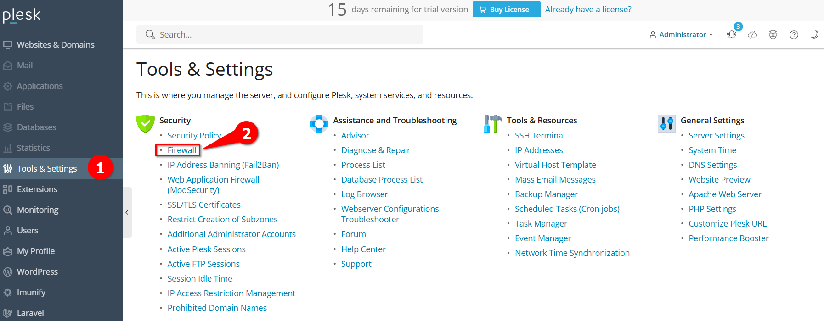Click the cloud status icon in header
The width and height of the screenshot is (824, 321).
pyautogui.click(x=752, y=34)
